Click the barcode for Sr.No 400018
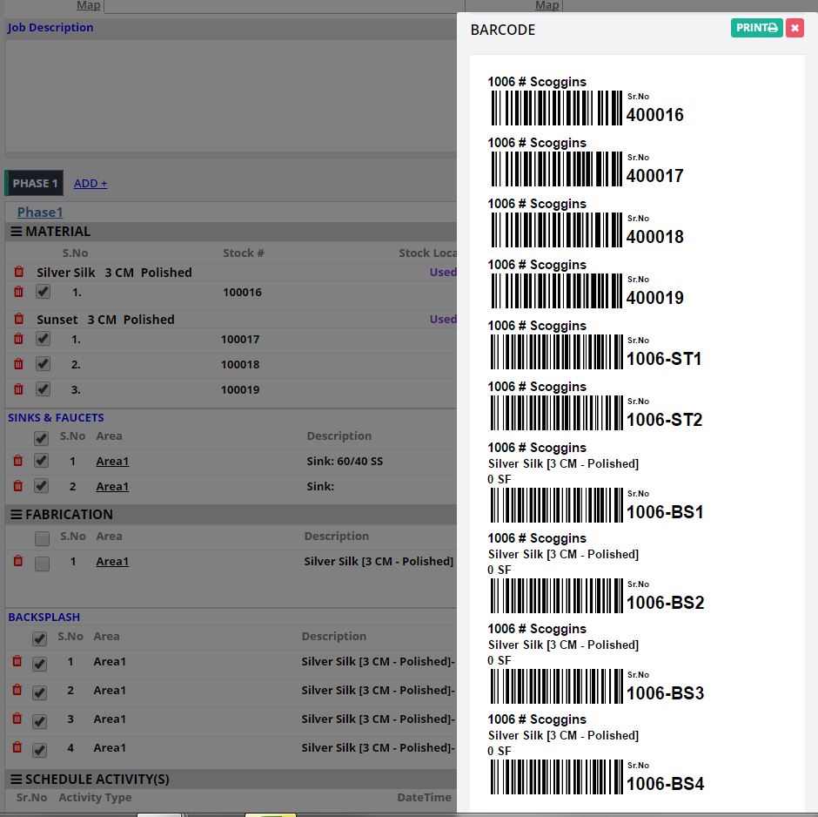The height and width of the screenshot is (817, 818). [x=556, y=230]
